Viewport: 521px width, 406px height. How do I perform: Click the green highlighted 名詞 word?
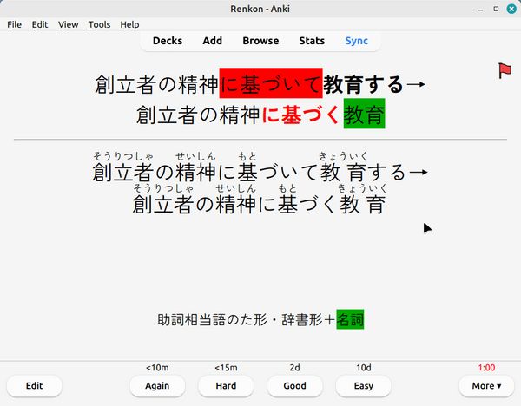[350, 319]
